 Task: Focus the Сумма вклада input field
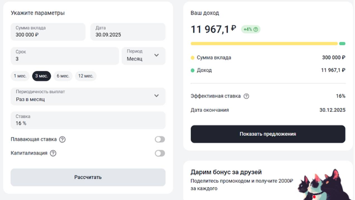[48, 32]
